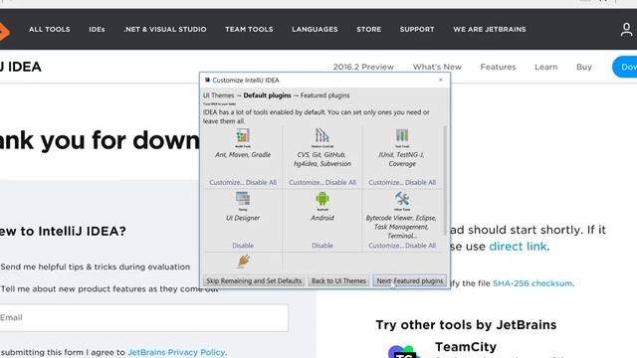Disable the UI Designer plugin
The image size is (637, 358).
tap(243, 246)
